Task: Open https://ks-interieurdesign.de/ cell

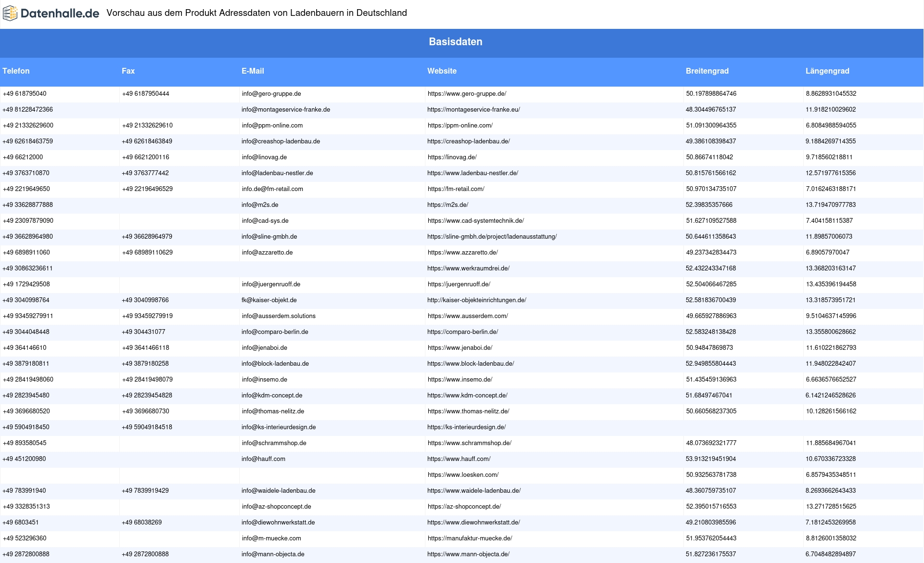Action: [x=466, y=427]
